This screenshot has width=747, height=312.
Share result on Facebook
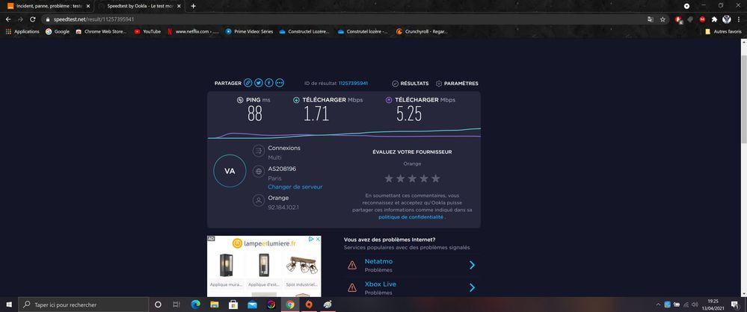(x=268, y=83)
